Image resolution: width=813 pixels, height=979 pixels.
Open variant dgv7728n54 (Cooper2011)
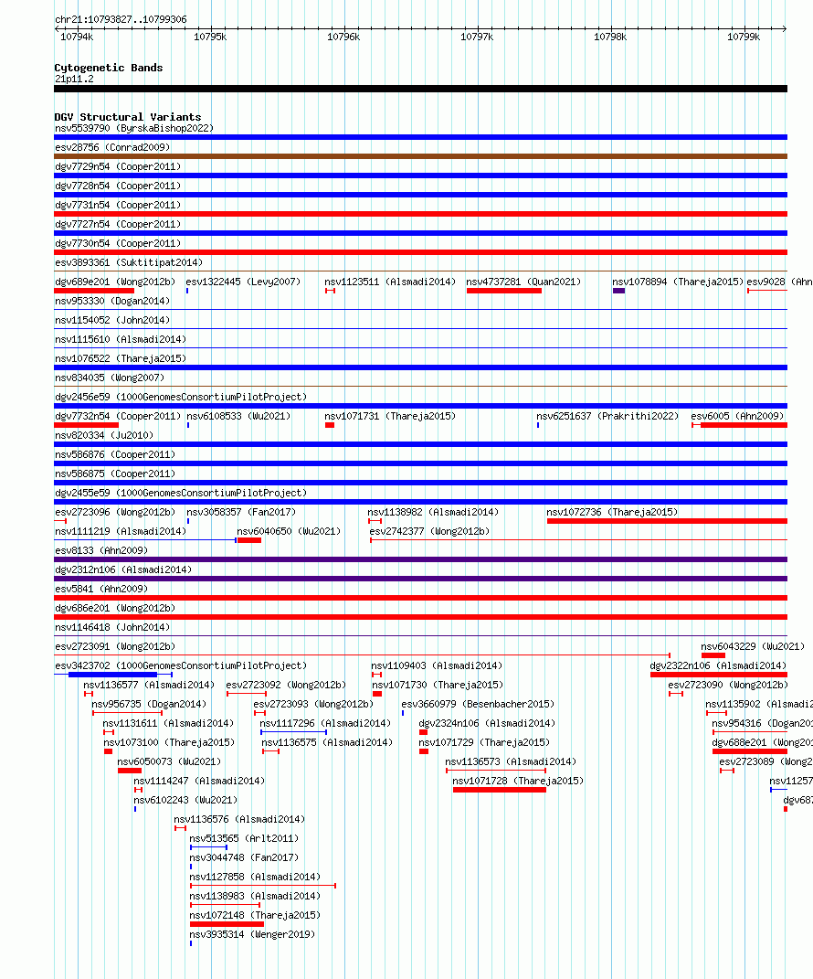coord(118,186)
